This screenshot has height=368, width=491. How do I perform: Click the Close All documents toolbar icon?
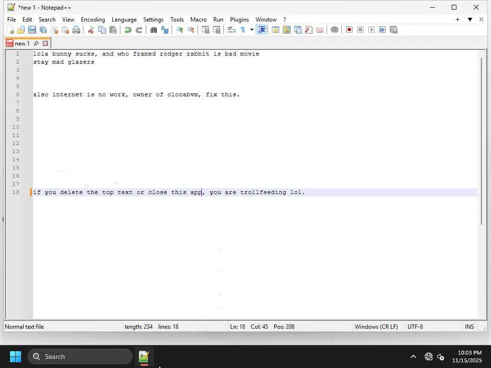(x=65, y=30)
